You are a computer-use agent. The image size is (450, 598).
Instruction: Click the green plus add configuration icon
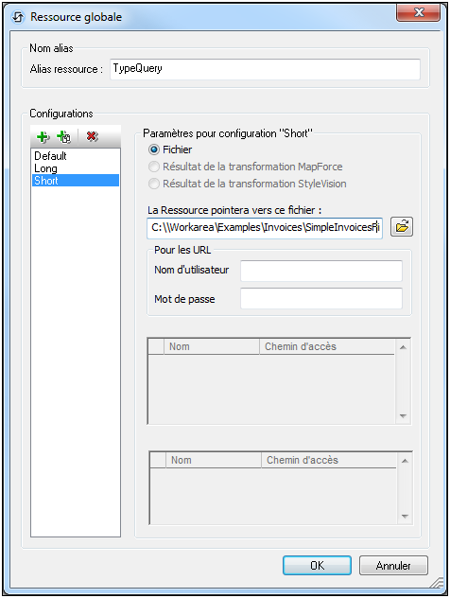click(x=43, y=136)
